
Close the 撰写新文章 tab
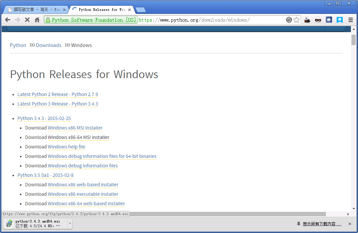(x=64, y=10)
